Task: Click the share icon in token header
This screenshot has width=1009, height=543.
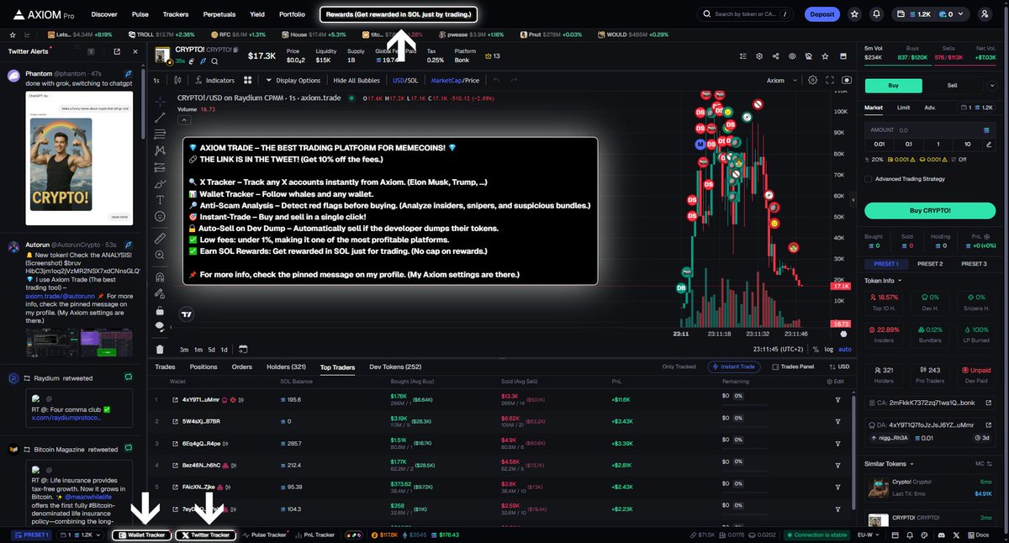Action: click(x=774, y=56)
